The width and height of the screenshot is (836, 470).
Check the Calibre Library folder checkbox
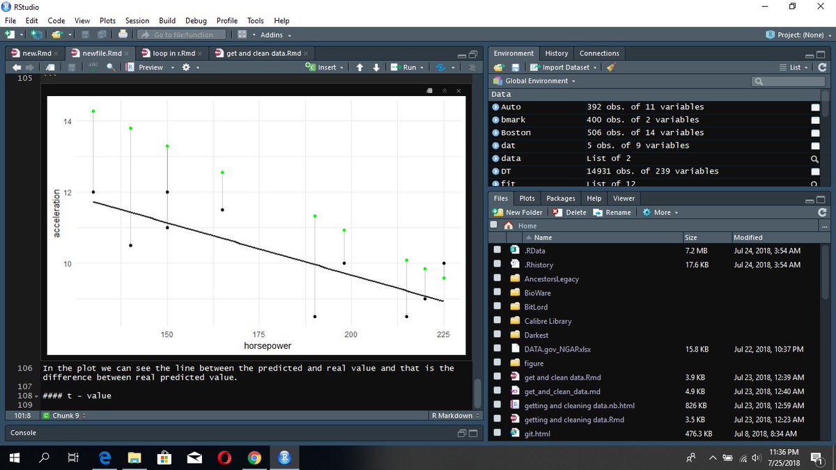(497, 321)
